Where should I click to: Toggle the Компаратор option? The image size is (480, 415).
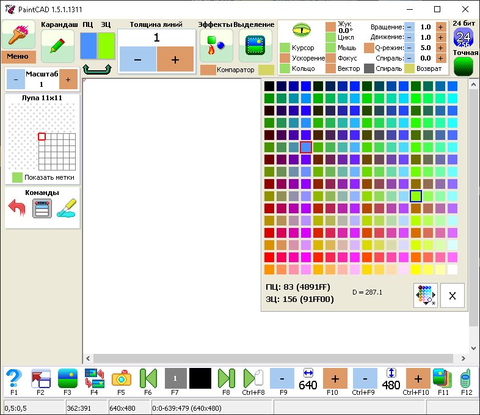[x=208, y=70]
